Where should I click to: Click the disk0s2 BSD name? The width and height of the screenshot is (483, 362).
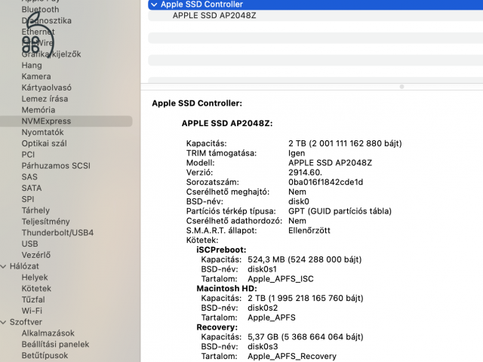(x=263, y=308)
